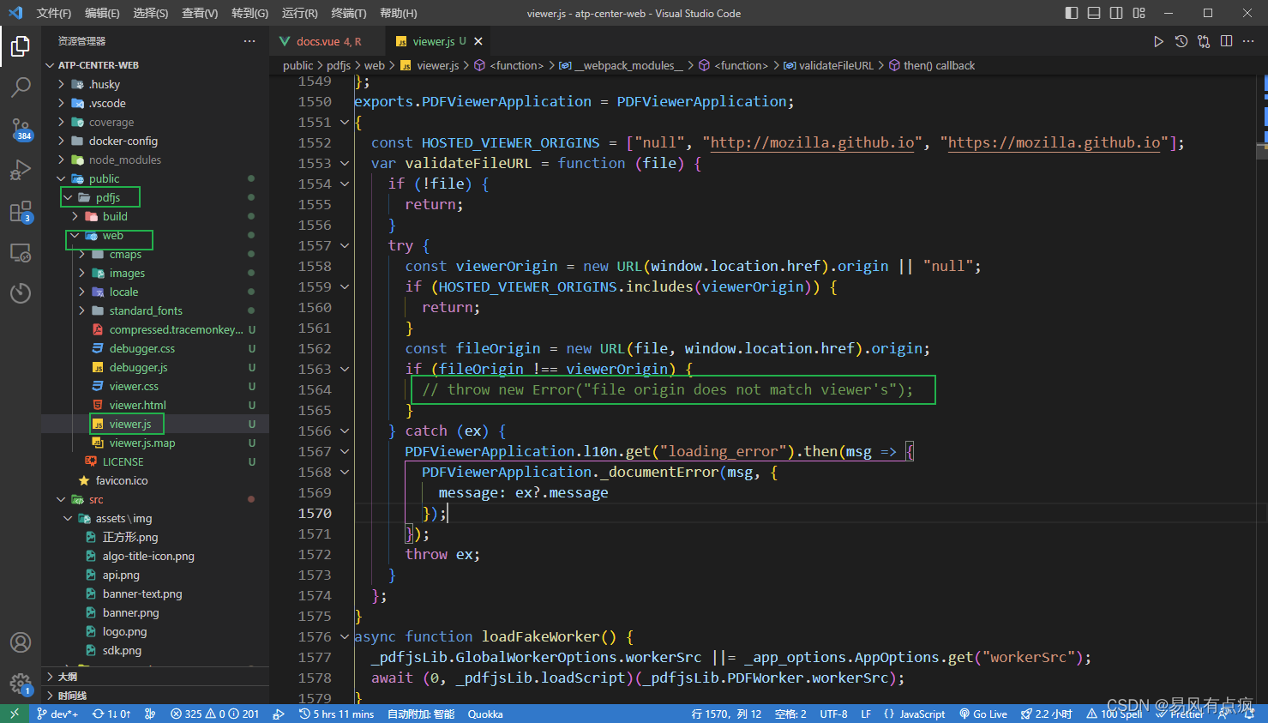Open the Extensions view icon
The image size is (1268, 723).
pos(21,211)
